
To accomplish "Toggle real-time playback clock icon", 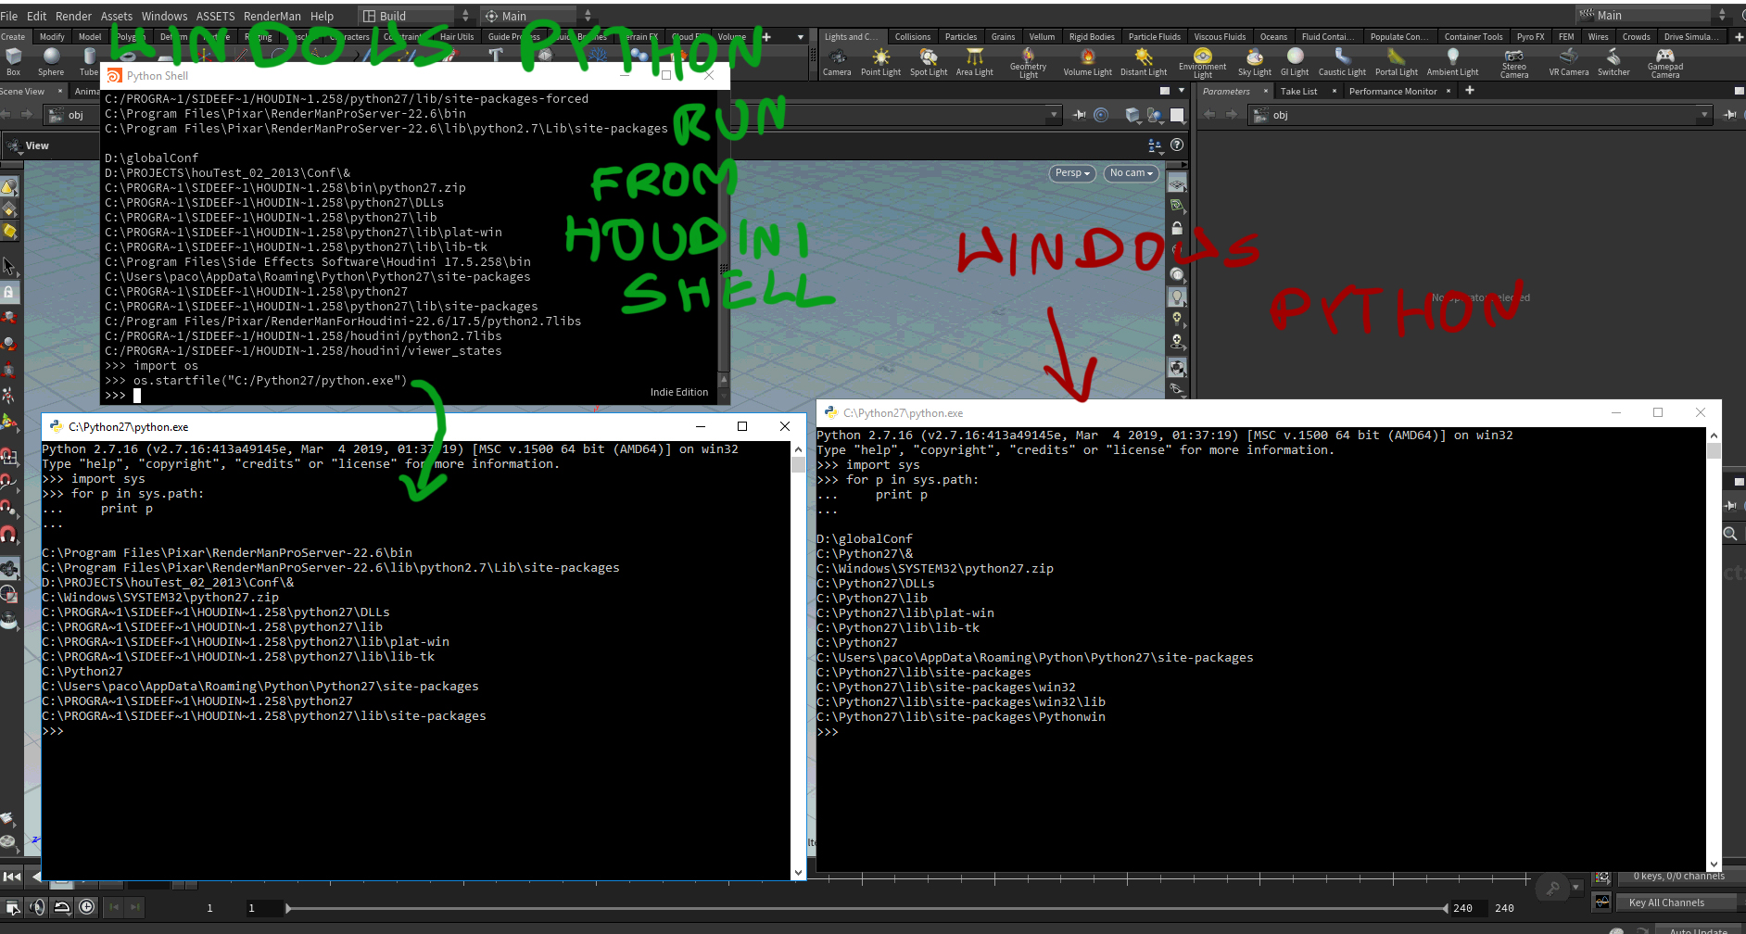I will 86,907.
